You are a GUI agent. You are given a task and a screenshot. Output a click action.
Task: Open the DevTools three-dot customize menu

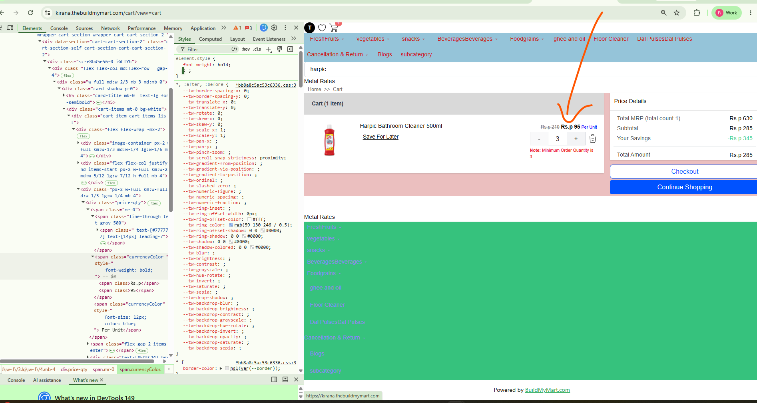(285, 28)
